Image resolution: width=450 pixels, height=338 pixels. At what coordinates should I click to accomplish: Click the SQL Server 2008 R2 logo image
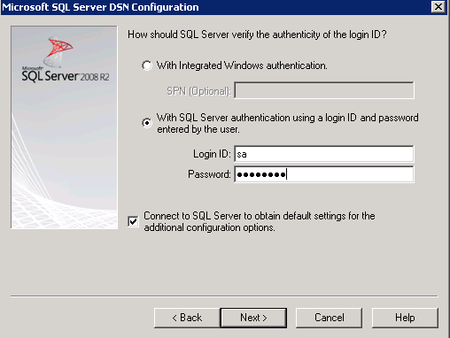pyautogui.click(x=64, y=127)
